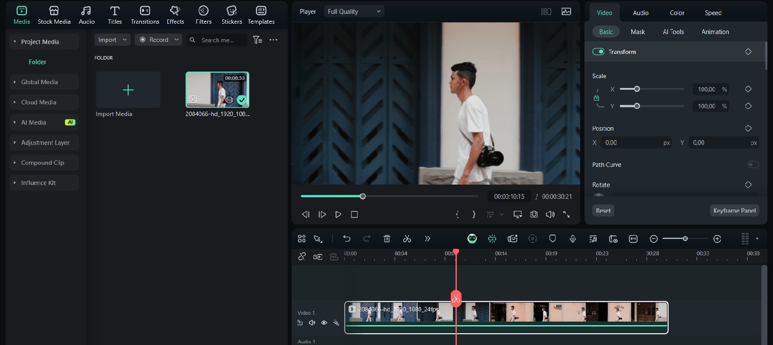Step forward one frame in player
The image size is (773, 345).
click(x=322, y=214)
